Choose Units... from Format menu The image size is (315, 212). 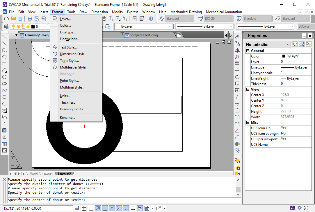tap(65, 96)
